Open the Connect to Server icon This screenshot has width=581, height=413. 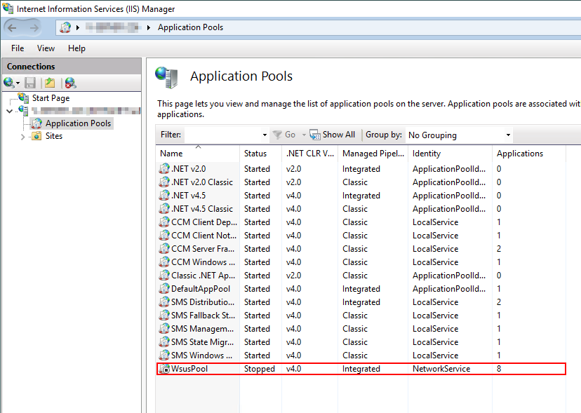9,82
